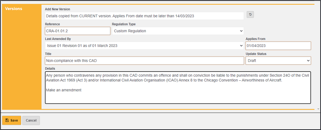Image resolution: width=321 pixels, height=130 pixels.
Task: Focus the Reference field containing CRA-01.01.2
Action: point(78,31)
